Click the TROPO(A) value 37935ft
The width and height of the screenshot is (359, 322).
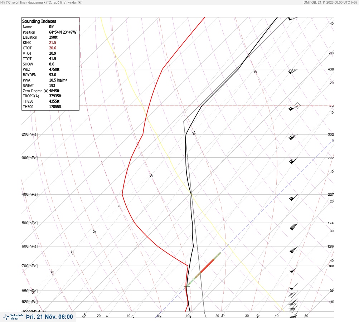pos(55,96)
